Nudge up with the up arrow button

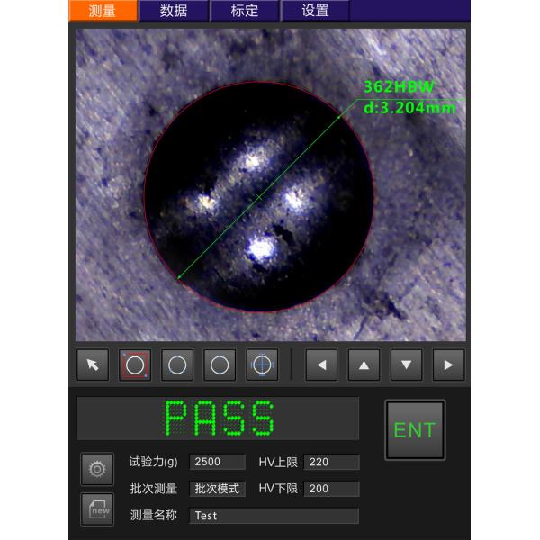[x=364, y=364]
